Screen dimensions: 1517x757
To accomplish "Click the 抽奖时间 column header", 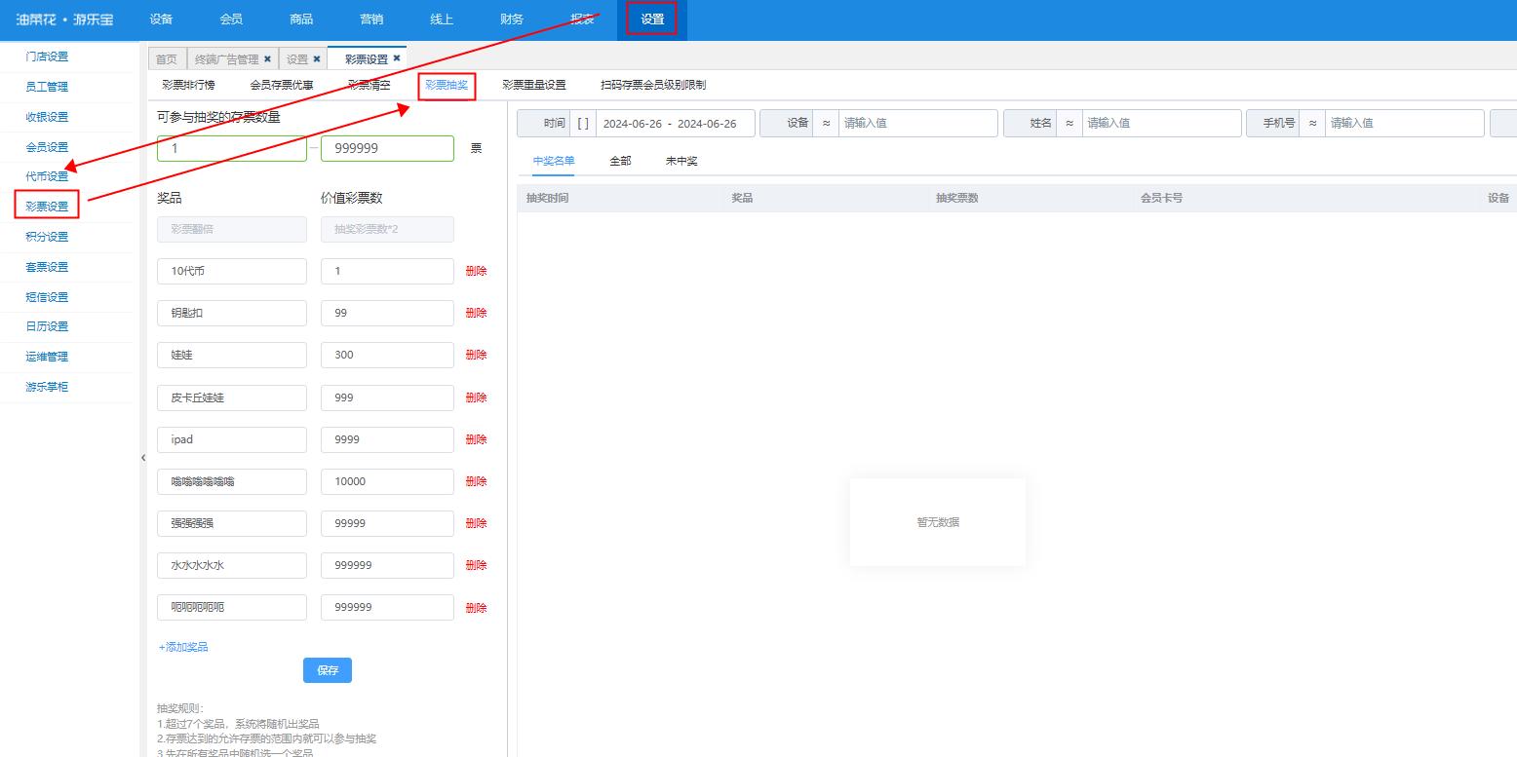I will (547, 198).
